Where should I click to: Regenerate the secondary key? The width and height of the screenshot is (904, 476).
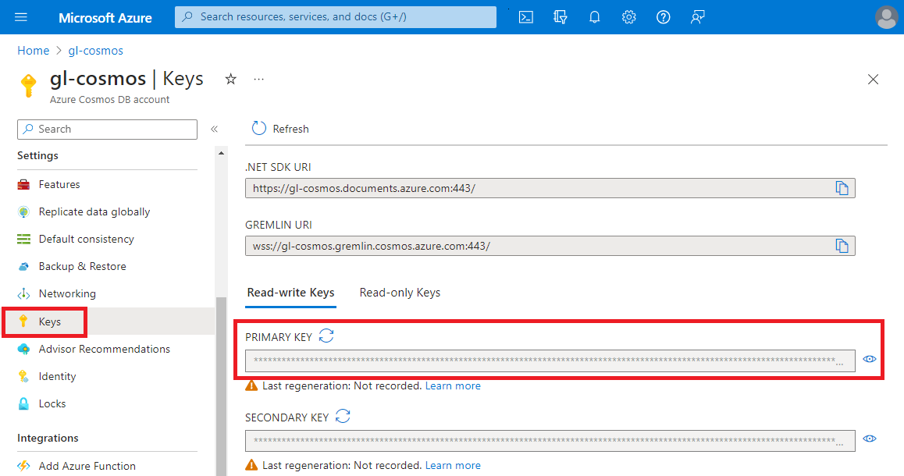coord(343,417)
